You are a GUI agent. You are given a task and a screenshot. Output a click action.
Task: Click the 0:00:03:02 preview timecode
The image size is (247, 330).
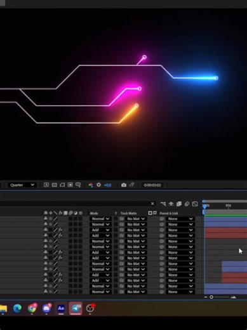coord(152,185)
